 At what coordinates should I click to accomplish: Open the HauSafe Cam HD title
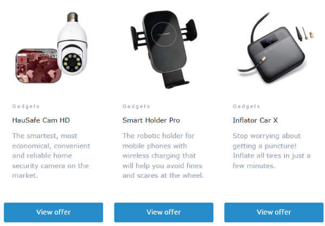tap(41, 120)
